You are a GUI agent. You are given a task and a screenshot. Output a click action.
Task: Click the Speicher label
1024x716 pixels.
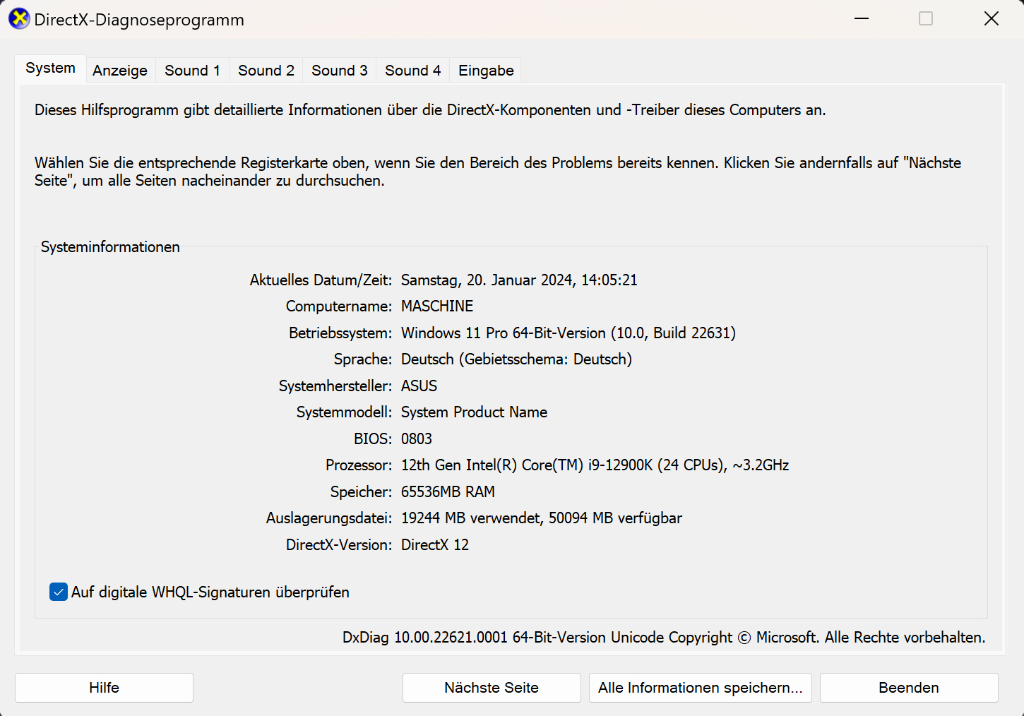pos(361,492)
